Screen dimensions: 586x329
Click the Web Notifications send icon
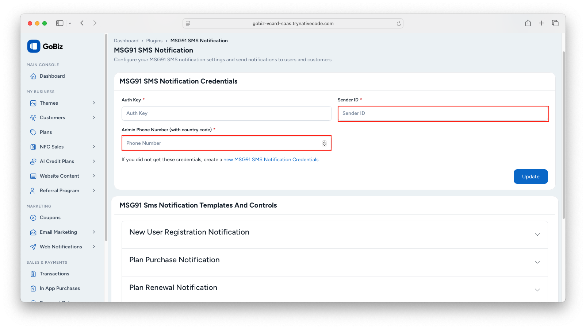(33, 247)
